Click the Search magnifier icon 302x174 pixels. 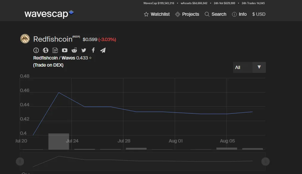pos(207,14)
